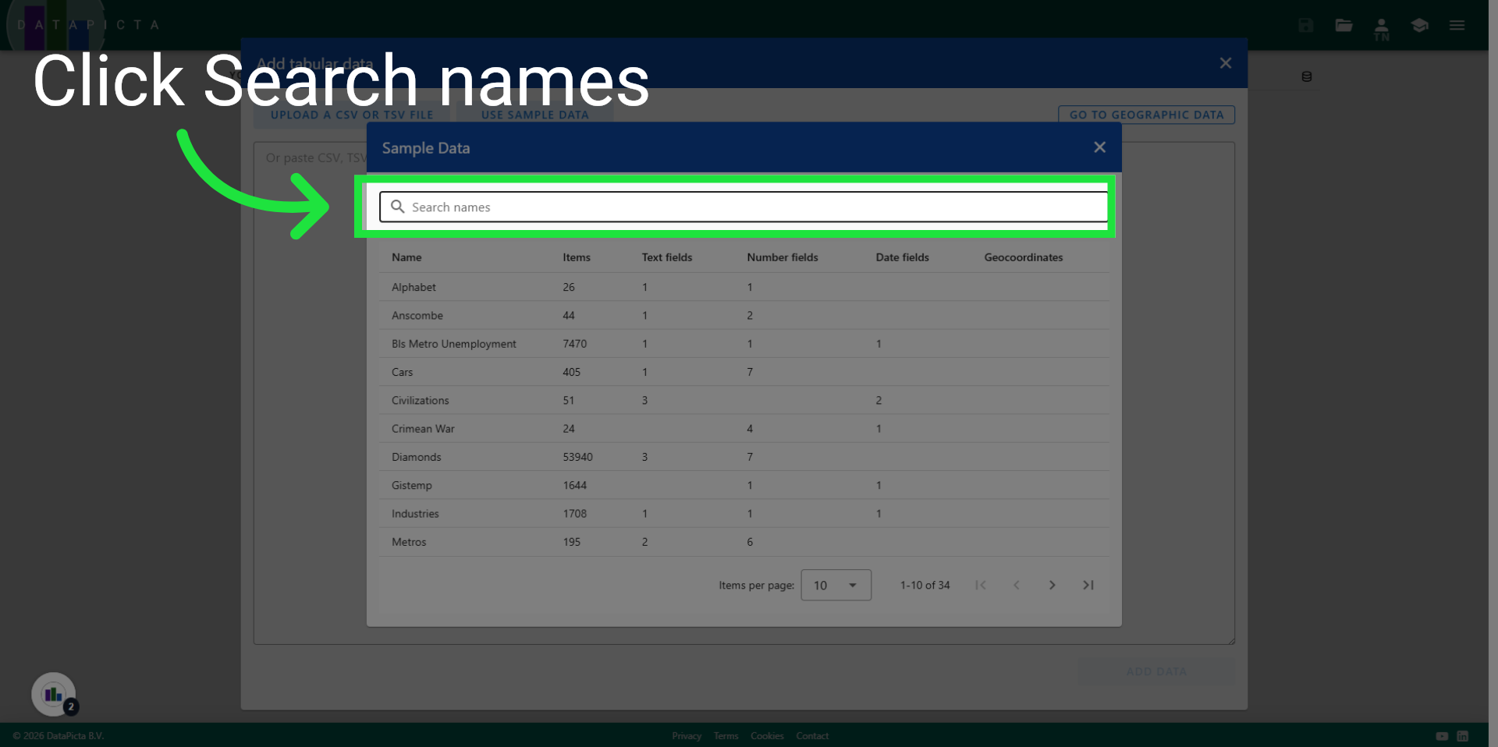Open the Cookies link in footer

click(x=767, y=735)
